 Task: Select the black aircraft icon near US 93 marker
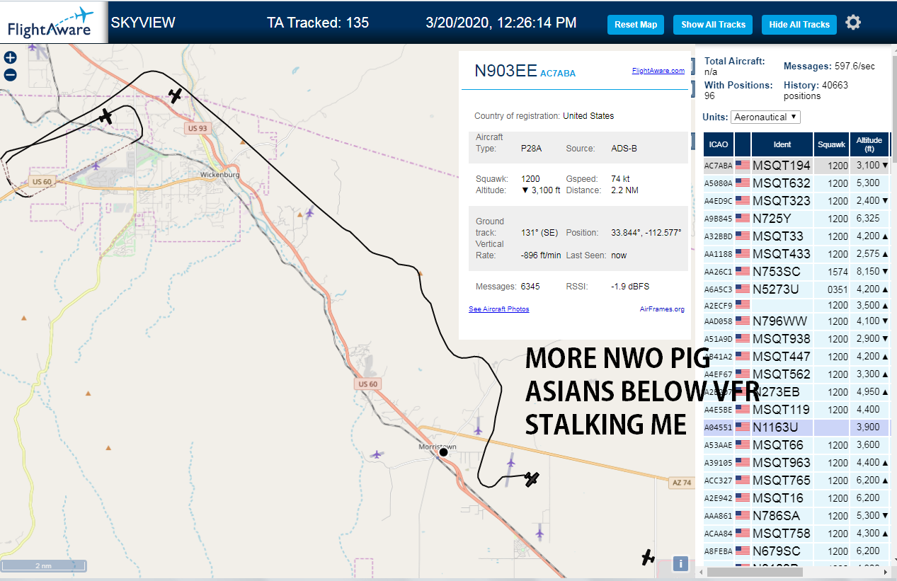tap(176, 96)
